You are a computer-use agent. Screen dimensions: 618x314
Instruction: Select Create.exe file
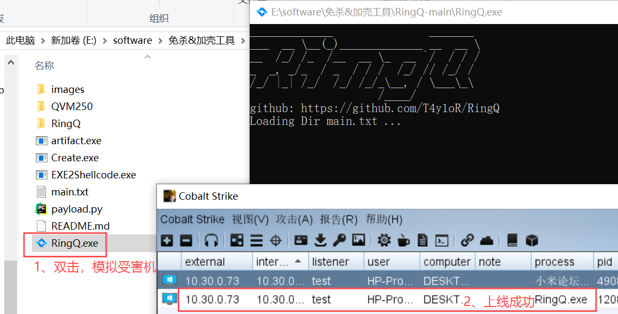pos(75,158)
